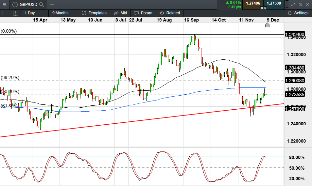Add a new chart tab with plus icon
The height and width of the screenshot is (186, 312).
[x=52, y=5]
